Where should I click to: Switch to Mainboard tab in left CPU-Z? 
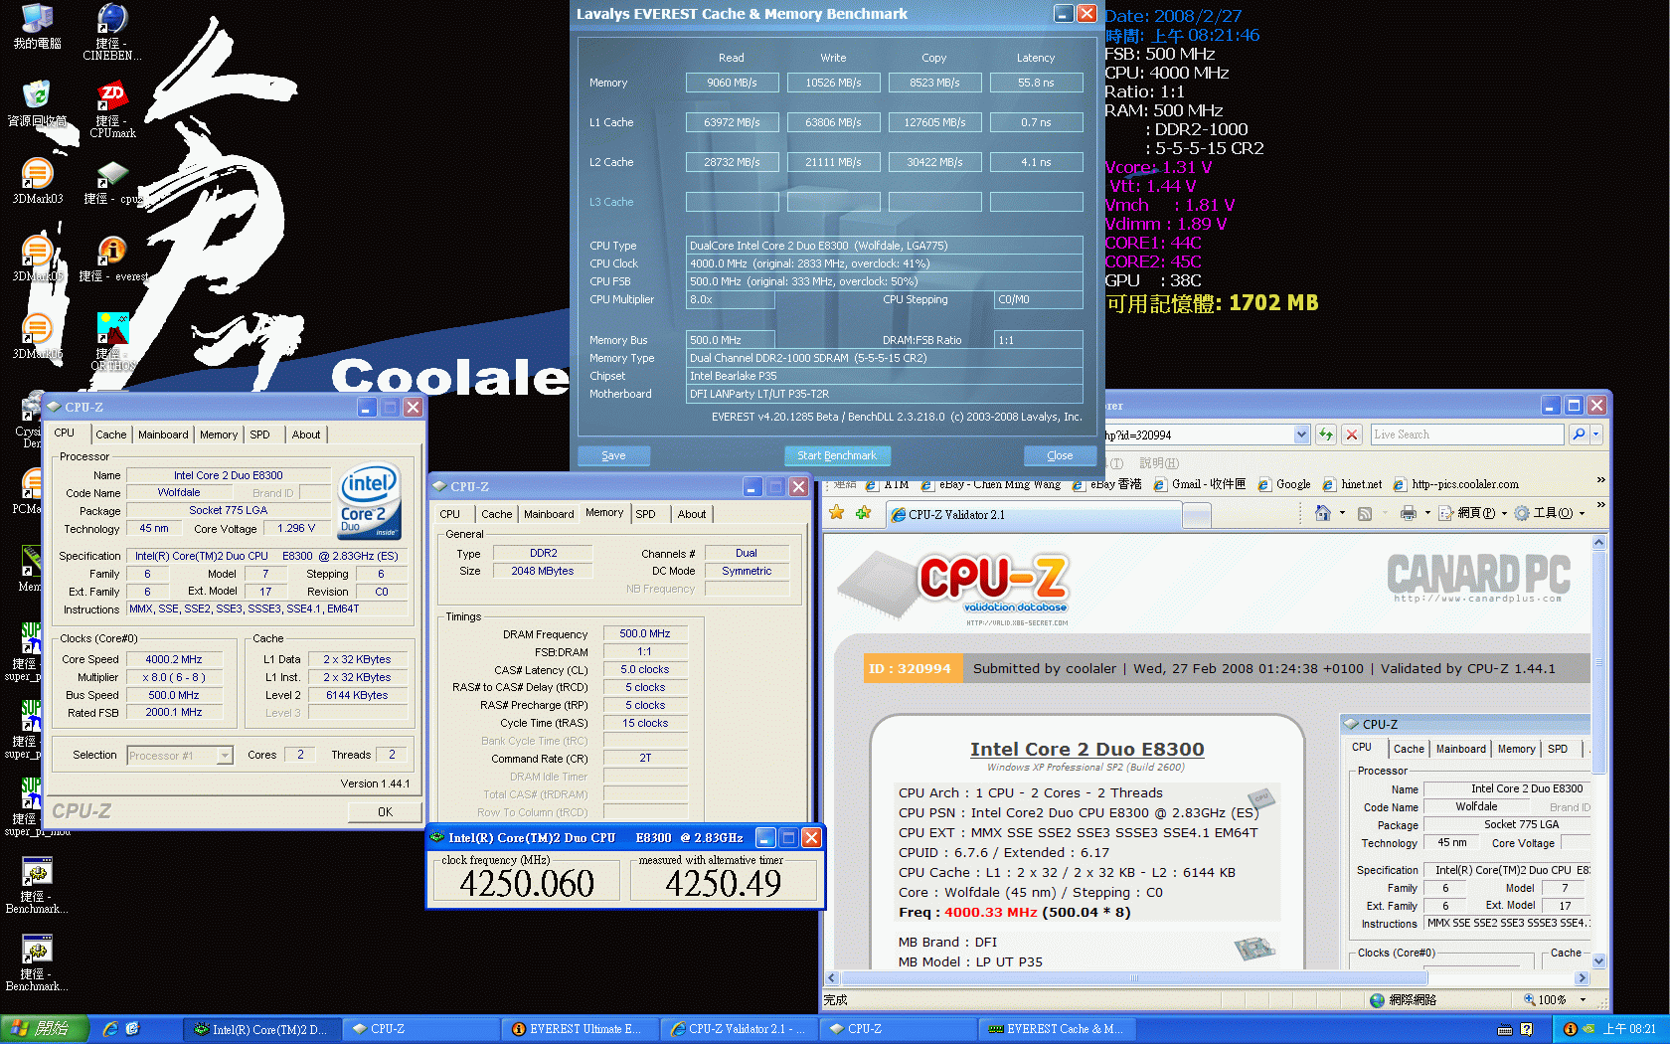(x=163, y=435)
